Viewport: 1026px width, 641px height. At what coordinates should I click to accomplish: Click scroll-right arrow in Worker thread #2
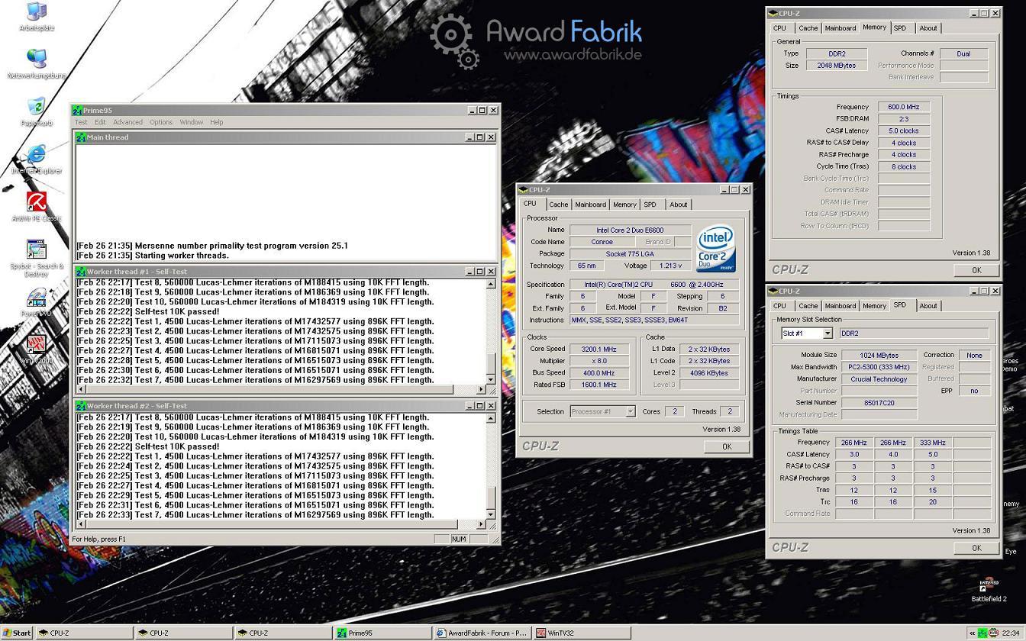tap(481, 524)
